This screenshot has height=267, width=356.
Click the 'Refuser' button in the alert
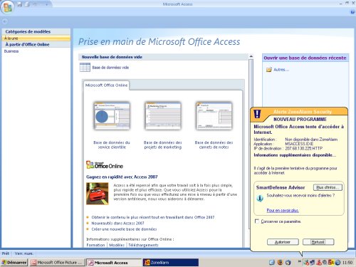tap(318, 242)
